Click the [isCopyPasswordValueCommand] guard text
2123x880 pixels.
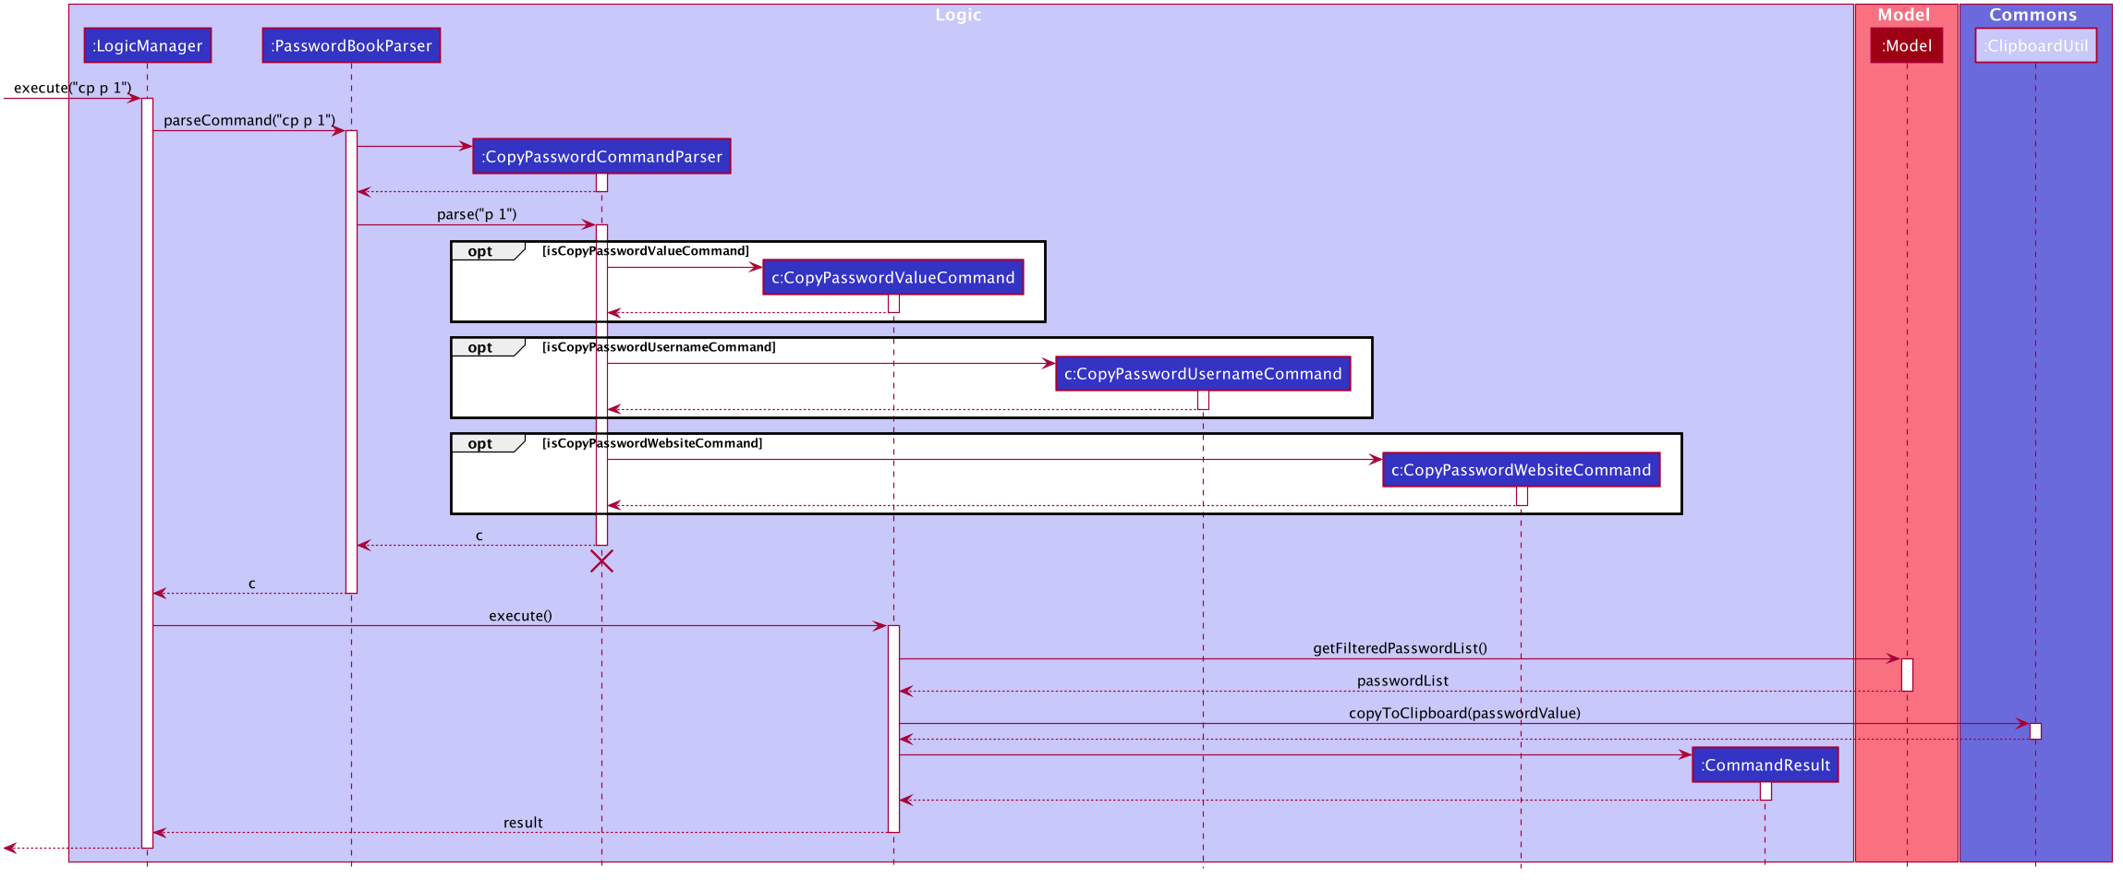[646, 251]
